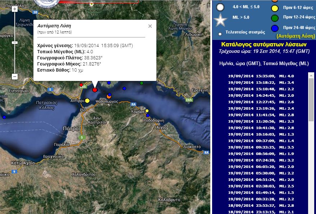Click the orange marker above Ψαθόπυργος
This screenshot has width=316, height=214.
click(x=109, y=96)
